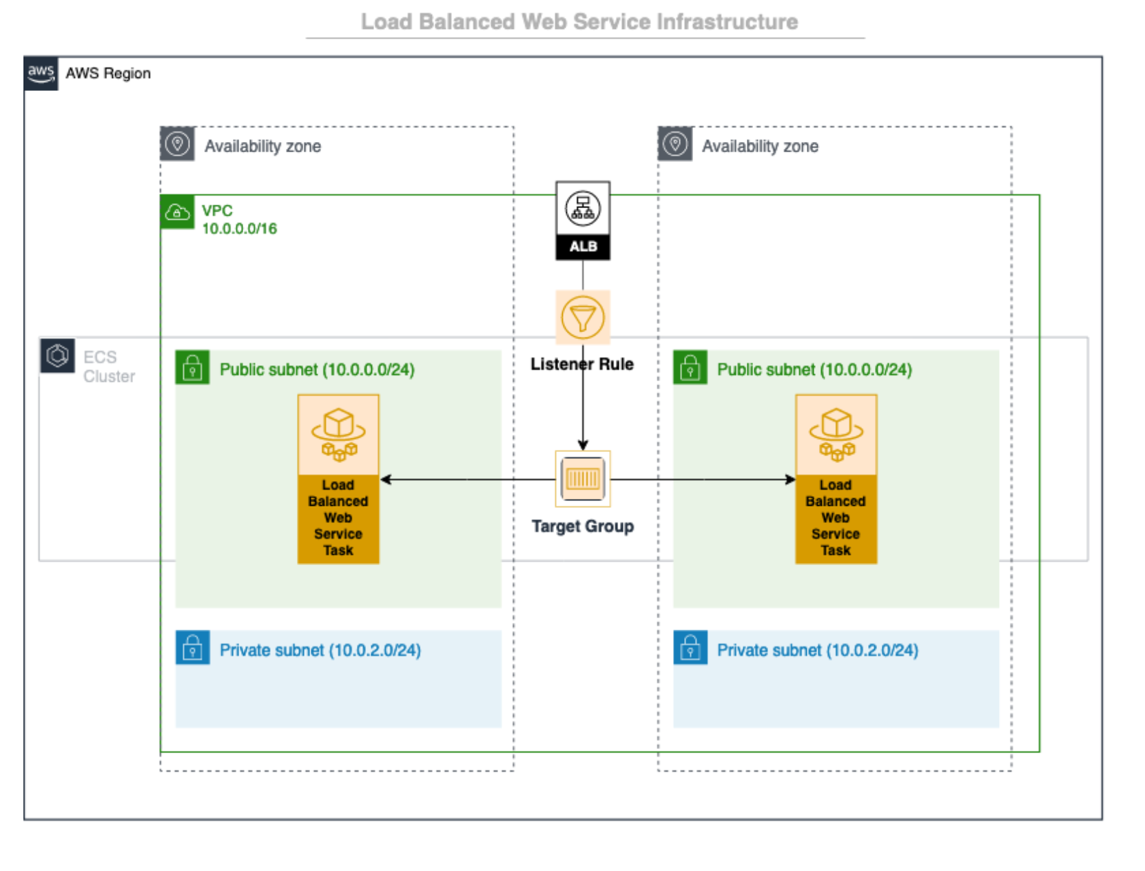Image resolution: width=1145 pixels, height=871 pixels.
Task: Select the left Web Service Task container icon
Action: pos(338,435)
